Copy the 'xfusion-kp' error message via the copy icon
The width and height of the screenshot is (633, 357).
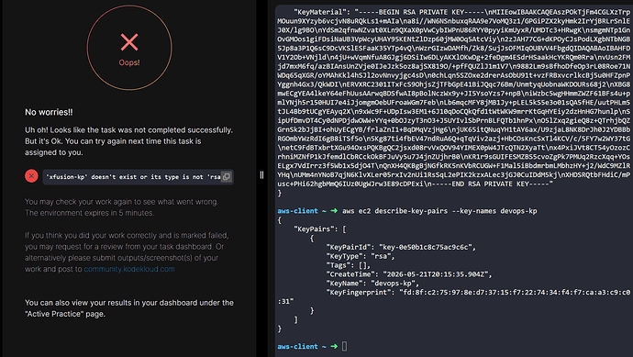[x=227, y=176]
